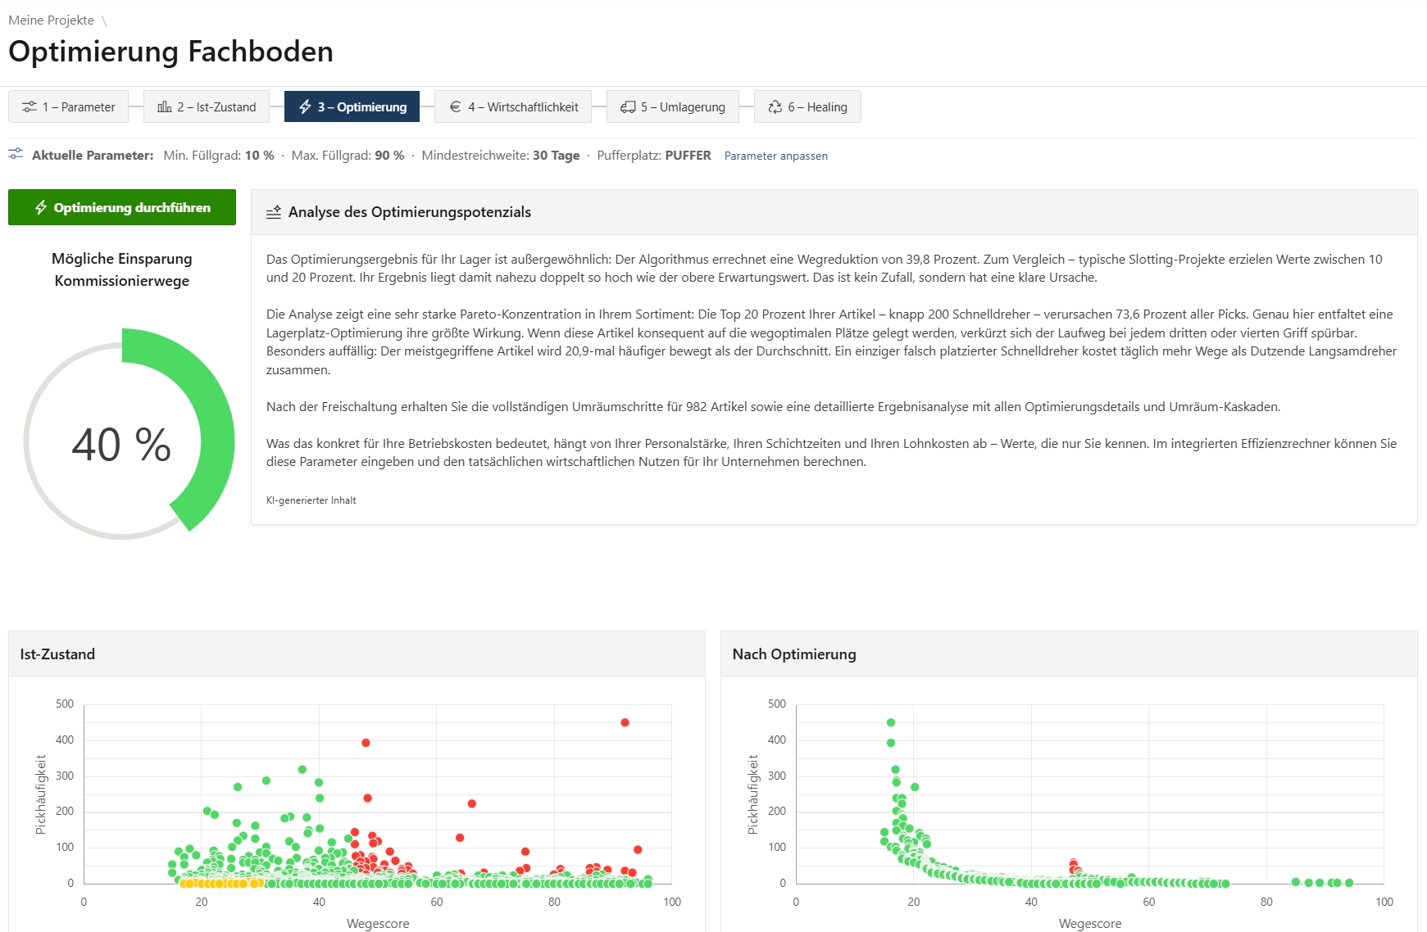
Task: Go to the 4 – Wirtschaftlichkeit tab
Action: (x=513, y=106)
